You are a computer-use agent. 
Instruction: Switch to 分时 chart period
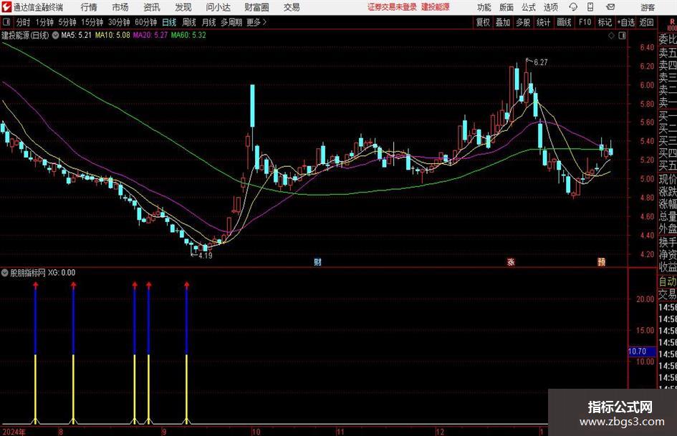pos(24,22)
